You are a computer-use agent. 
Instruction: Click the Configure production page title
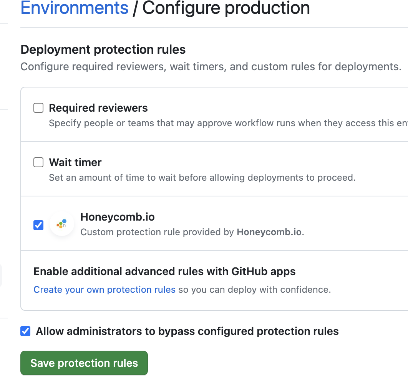tap(226, 8)
